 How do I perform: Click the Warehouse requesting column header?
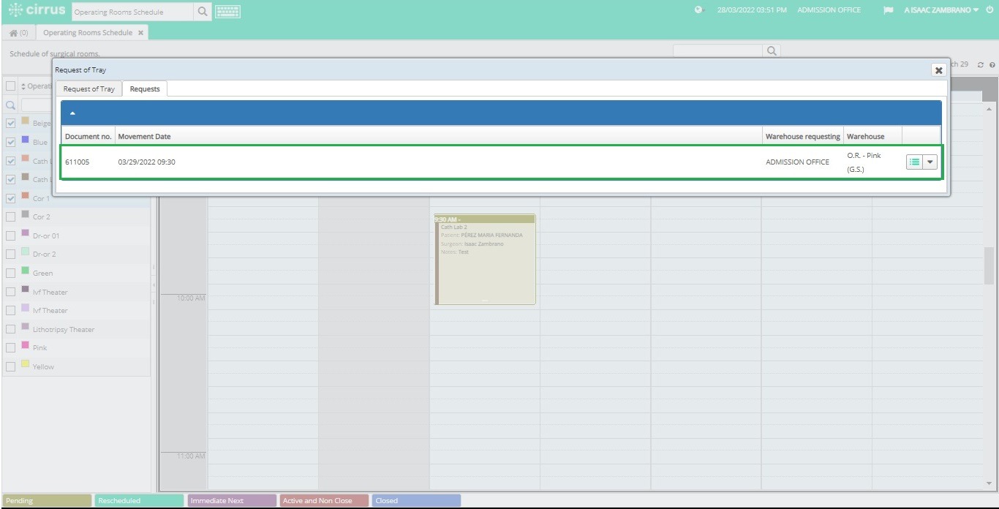click(802, 137)
